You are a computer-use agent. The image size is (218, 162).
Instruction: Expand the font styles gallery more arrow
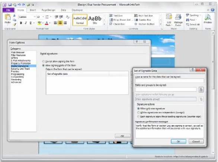point(104,24)
